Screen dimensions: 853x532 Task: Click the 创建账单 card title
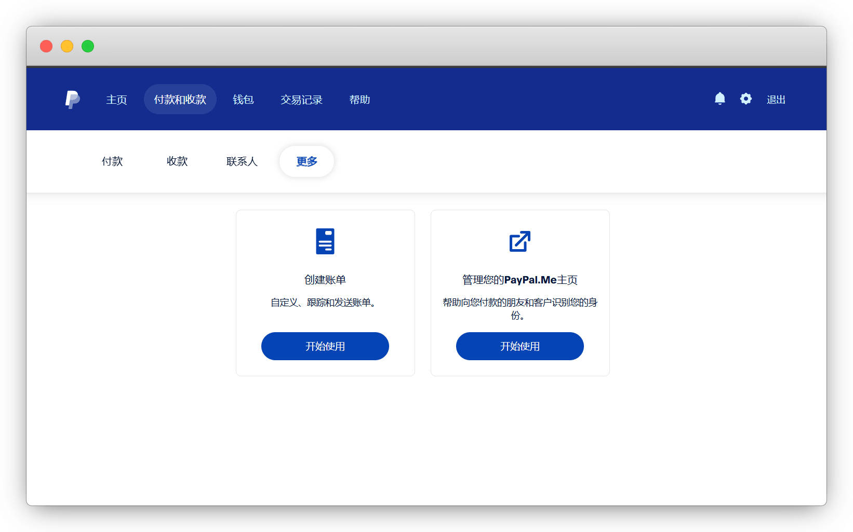point(325,280)
